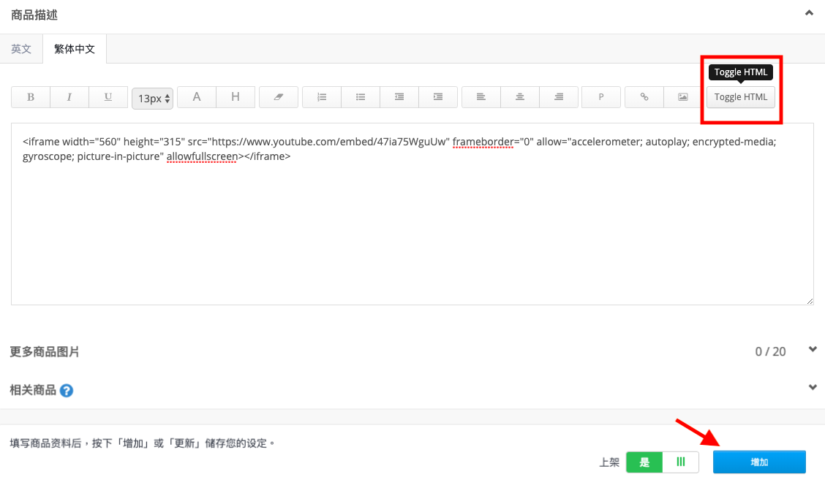Expand the 相关商品 section
Viewport: 825px width, 485px height.
(x=813, y=388)
